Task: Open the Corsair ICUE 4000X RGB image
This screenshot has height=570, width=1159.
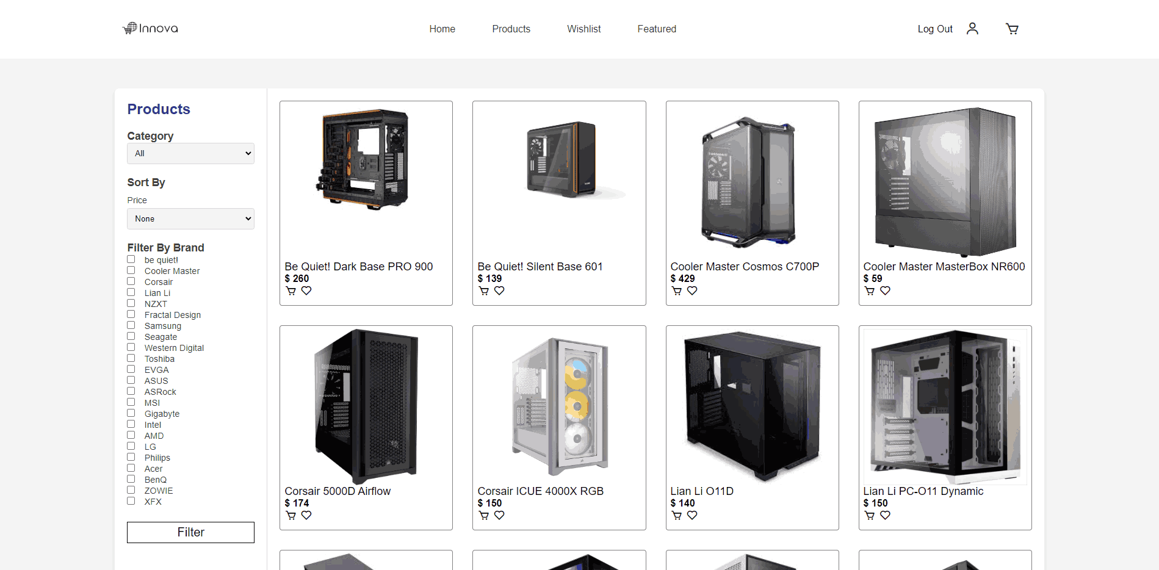Action: point(559,406)
